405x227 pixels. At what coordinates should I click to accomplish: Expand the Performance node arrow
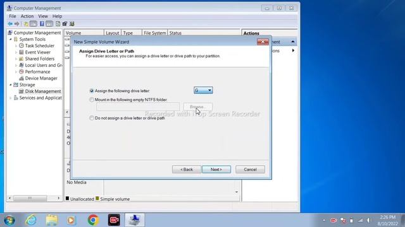pyautogui.click(x=16, y=72)
